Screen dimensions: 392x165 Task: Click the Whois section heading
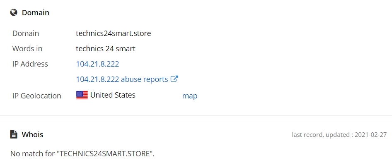pyautogui.click(x=32, y=134)
